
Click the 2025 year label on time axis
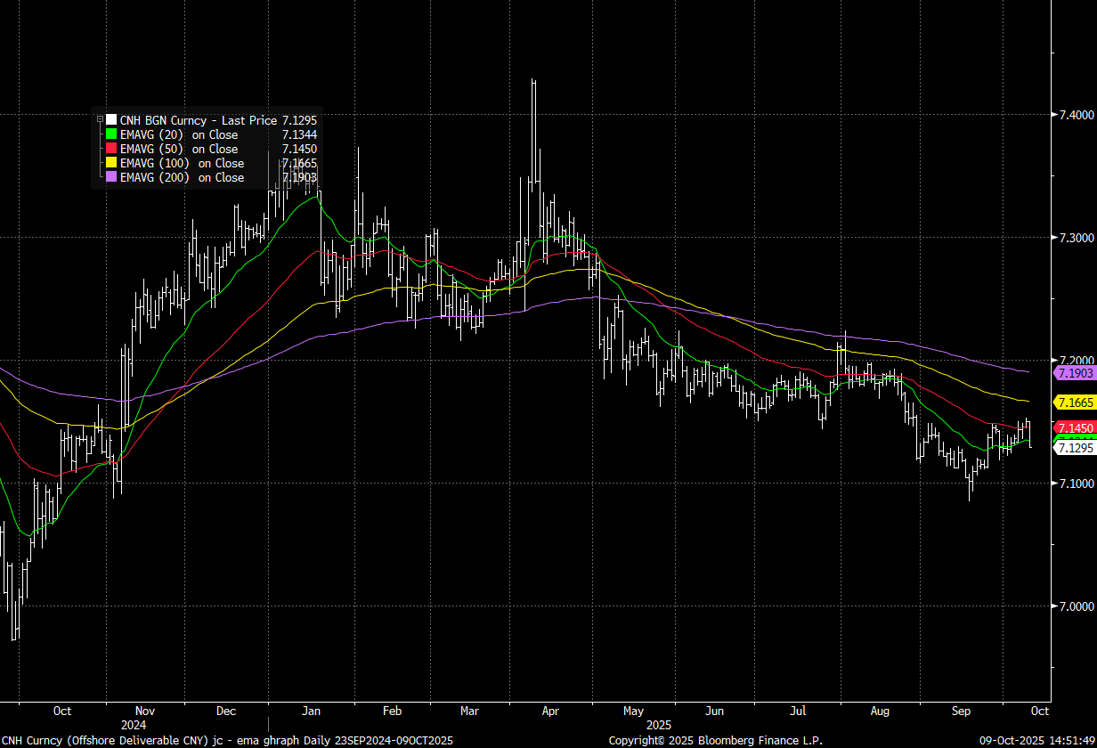(658, 726)
